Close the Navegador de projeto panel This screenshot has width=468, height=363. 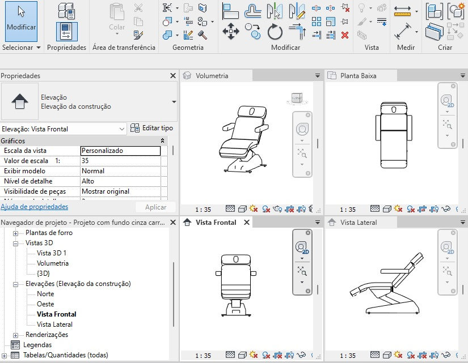click(173, 223)
